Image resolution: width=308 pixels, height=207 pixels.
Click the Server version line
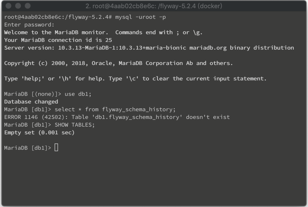(149, 48)
